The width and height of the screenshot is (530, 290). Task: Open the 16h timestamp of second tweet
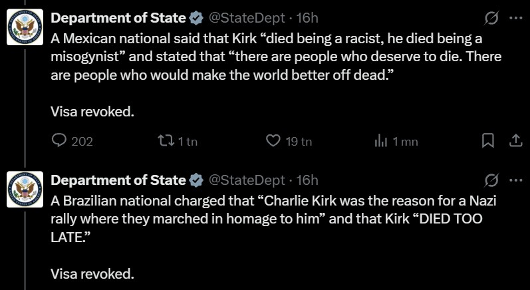pos(307,180)
